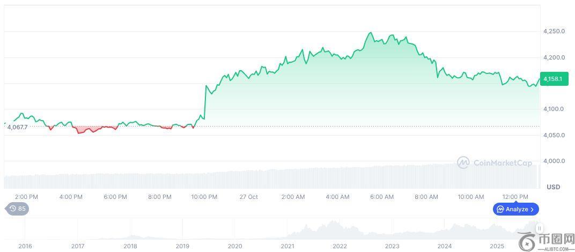
Task: Click the 27 Oct date label
Action: pos(248,197)
